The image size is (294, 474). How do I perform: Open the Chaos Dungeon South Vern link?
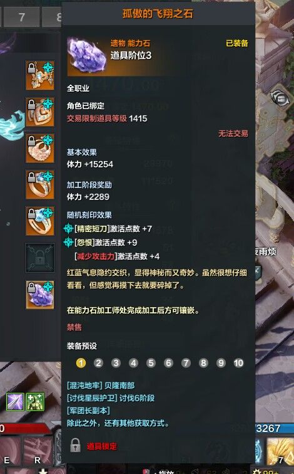coord(101,386)
